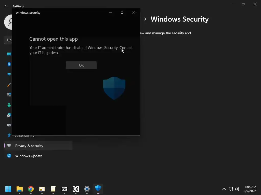Click the breadcrumb chevron before Windows Security heading
The image size is (261, 195).
[x=145, y=19]
